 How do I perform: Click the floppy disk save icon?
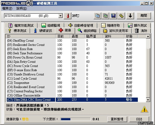click(x=113, y=16)
